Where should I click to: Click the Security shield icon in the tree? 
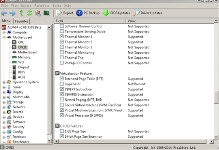(x=9, y=127)
